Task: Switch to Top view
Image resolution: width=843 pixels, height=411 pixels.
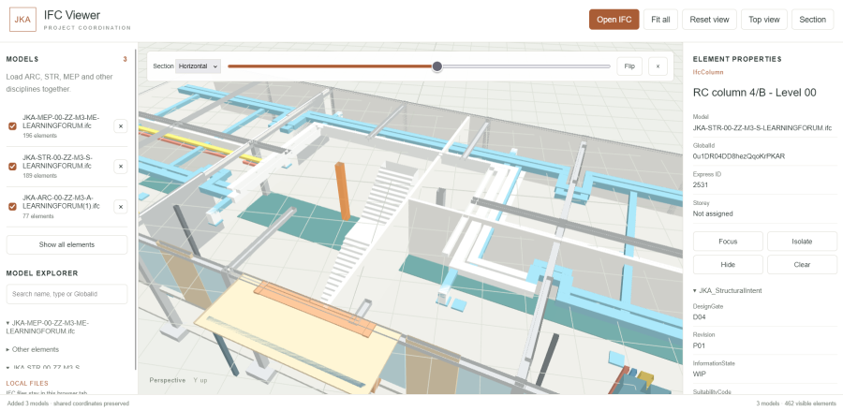Action: (x=764, y=20)
